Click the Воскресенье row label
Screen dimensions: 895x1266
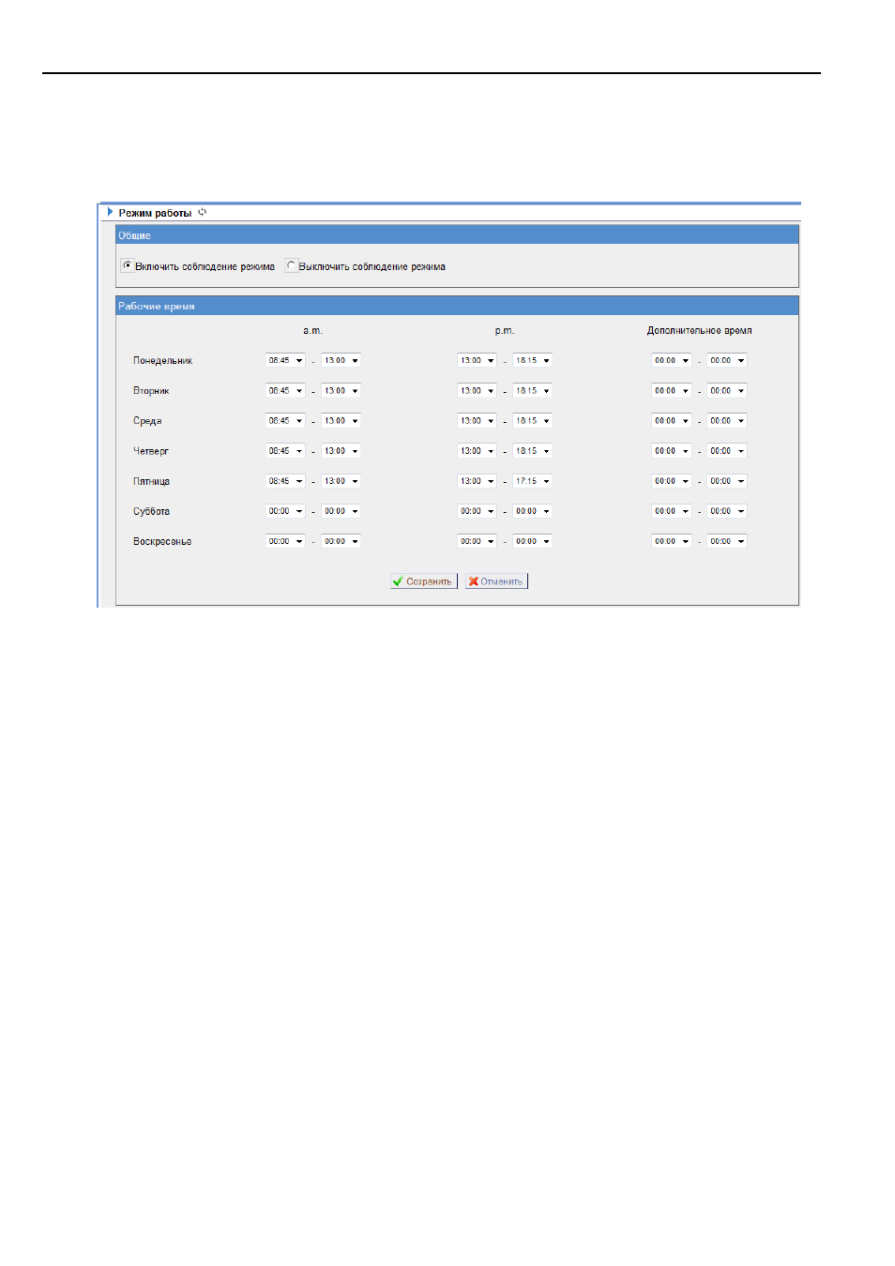tap(162, 542)
